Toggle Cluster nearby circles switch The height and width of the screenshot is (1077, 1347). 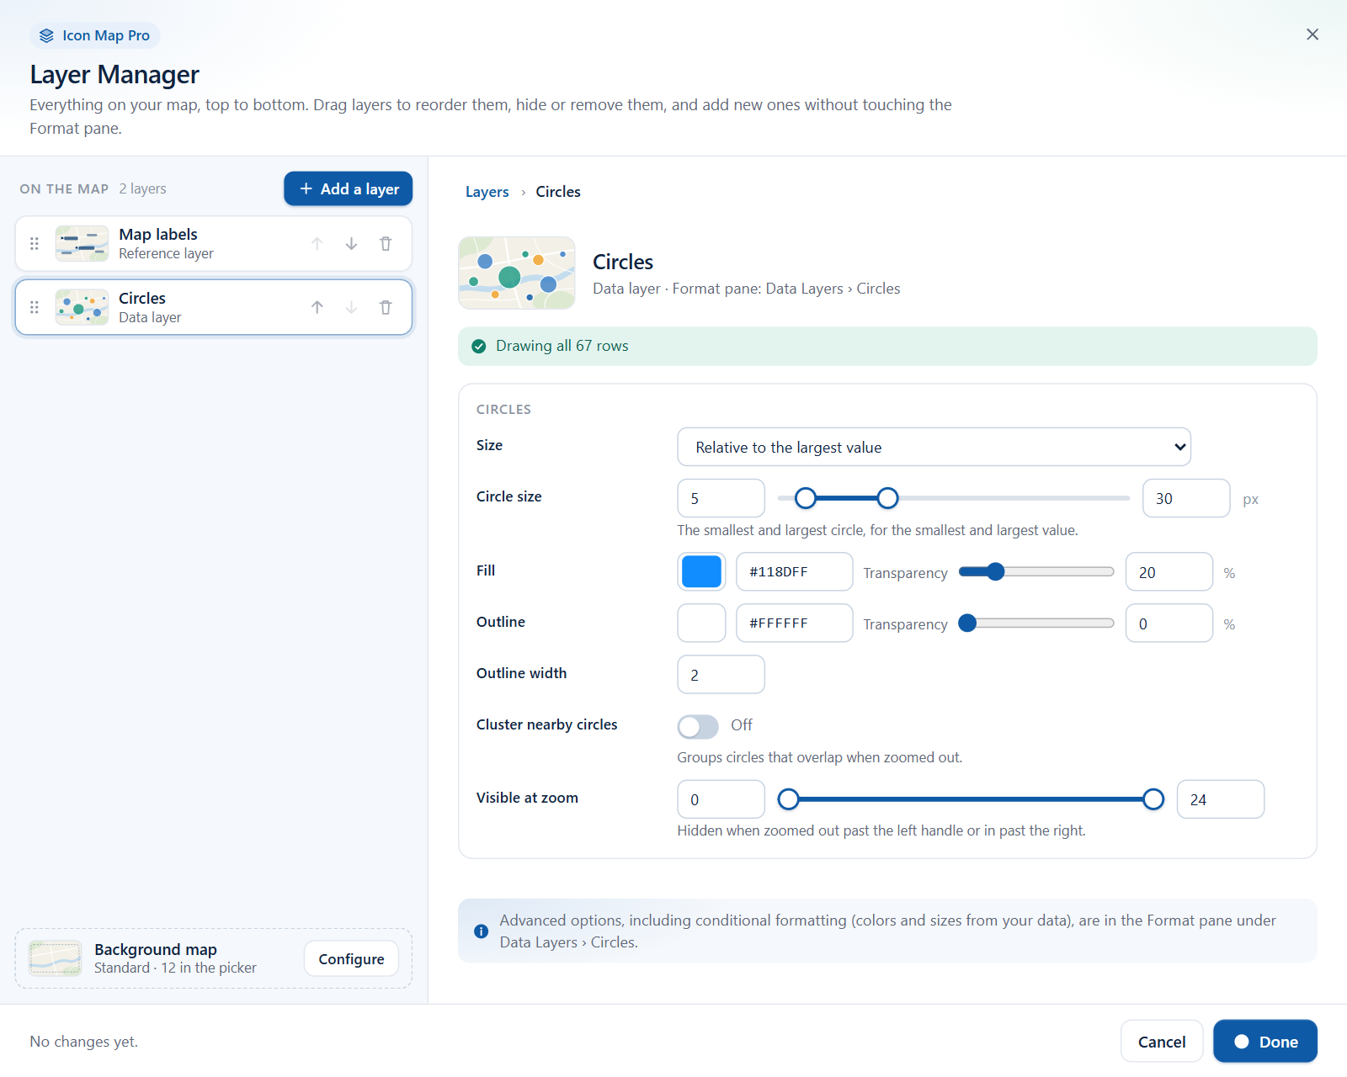(x=698, y=726)
